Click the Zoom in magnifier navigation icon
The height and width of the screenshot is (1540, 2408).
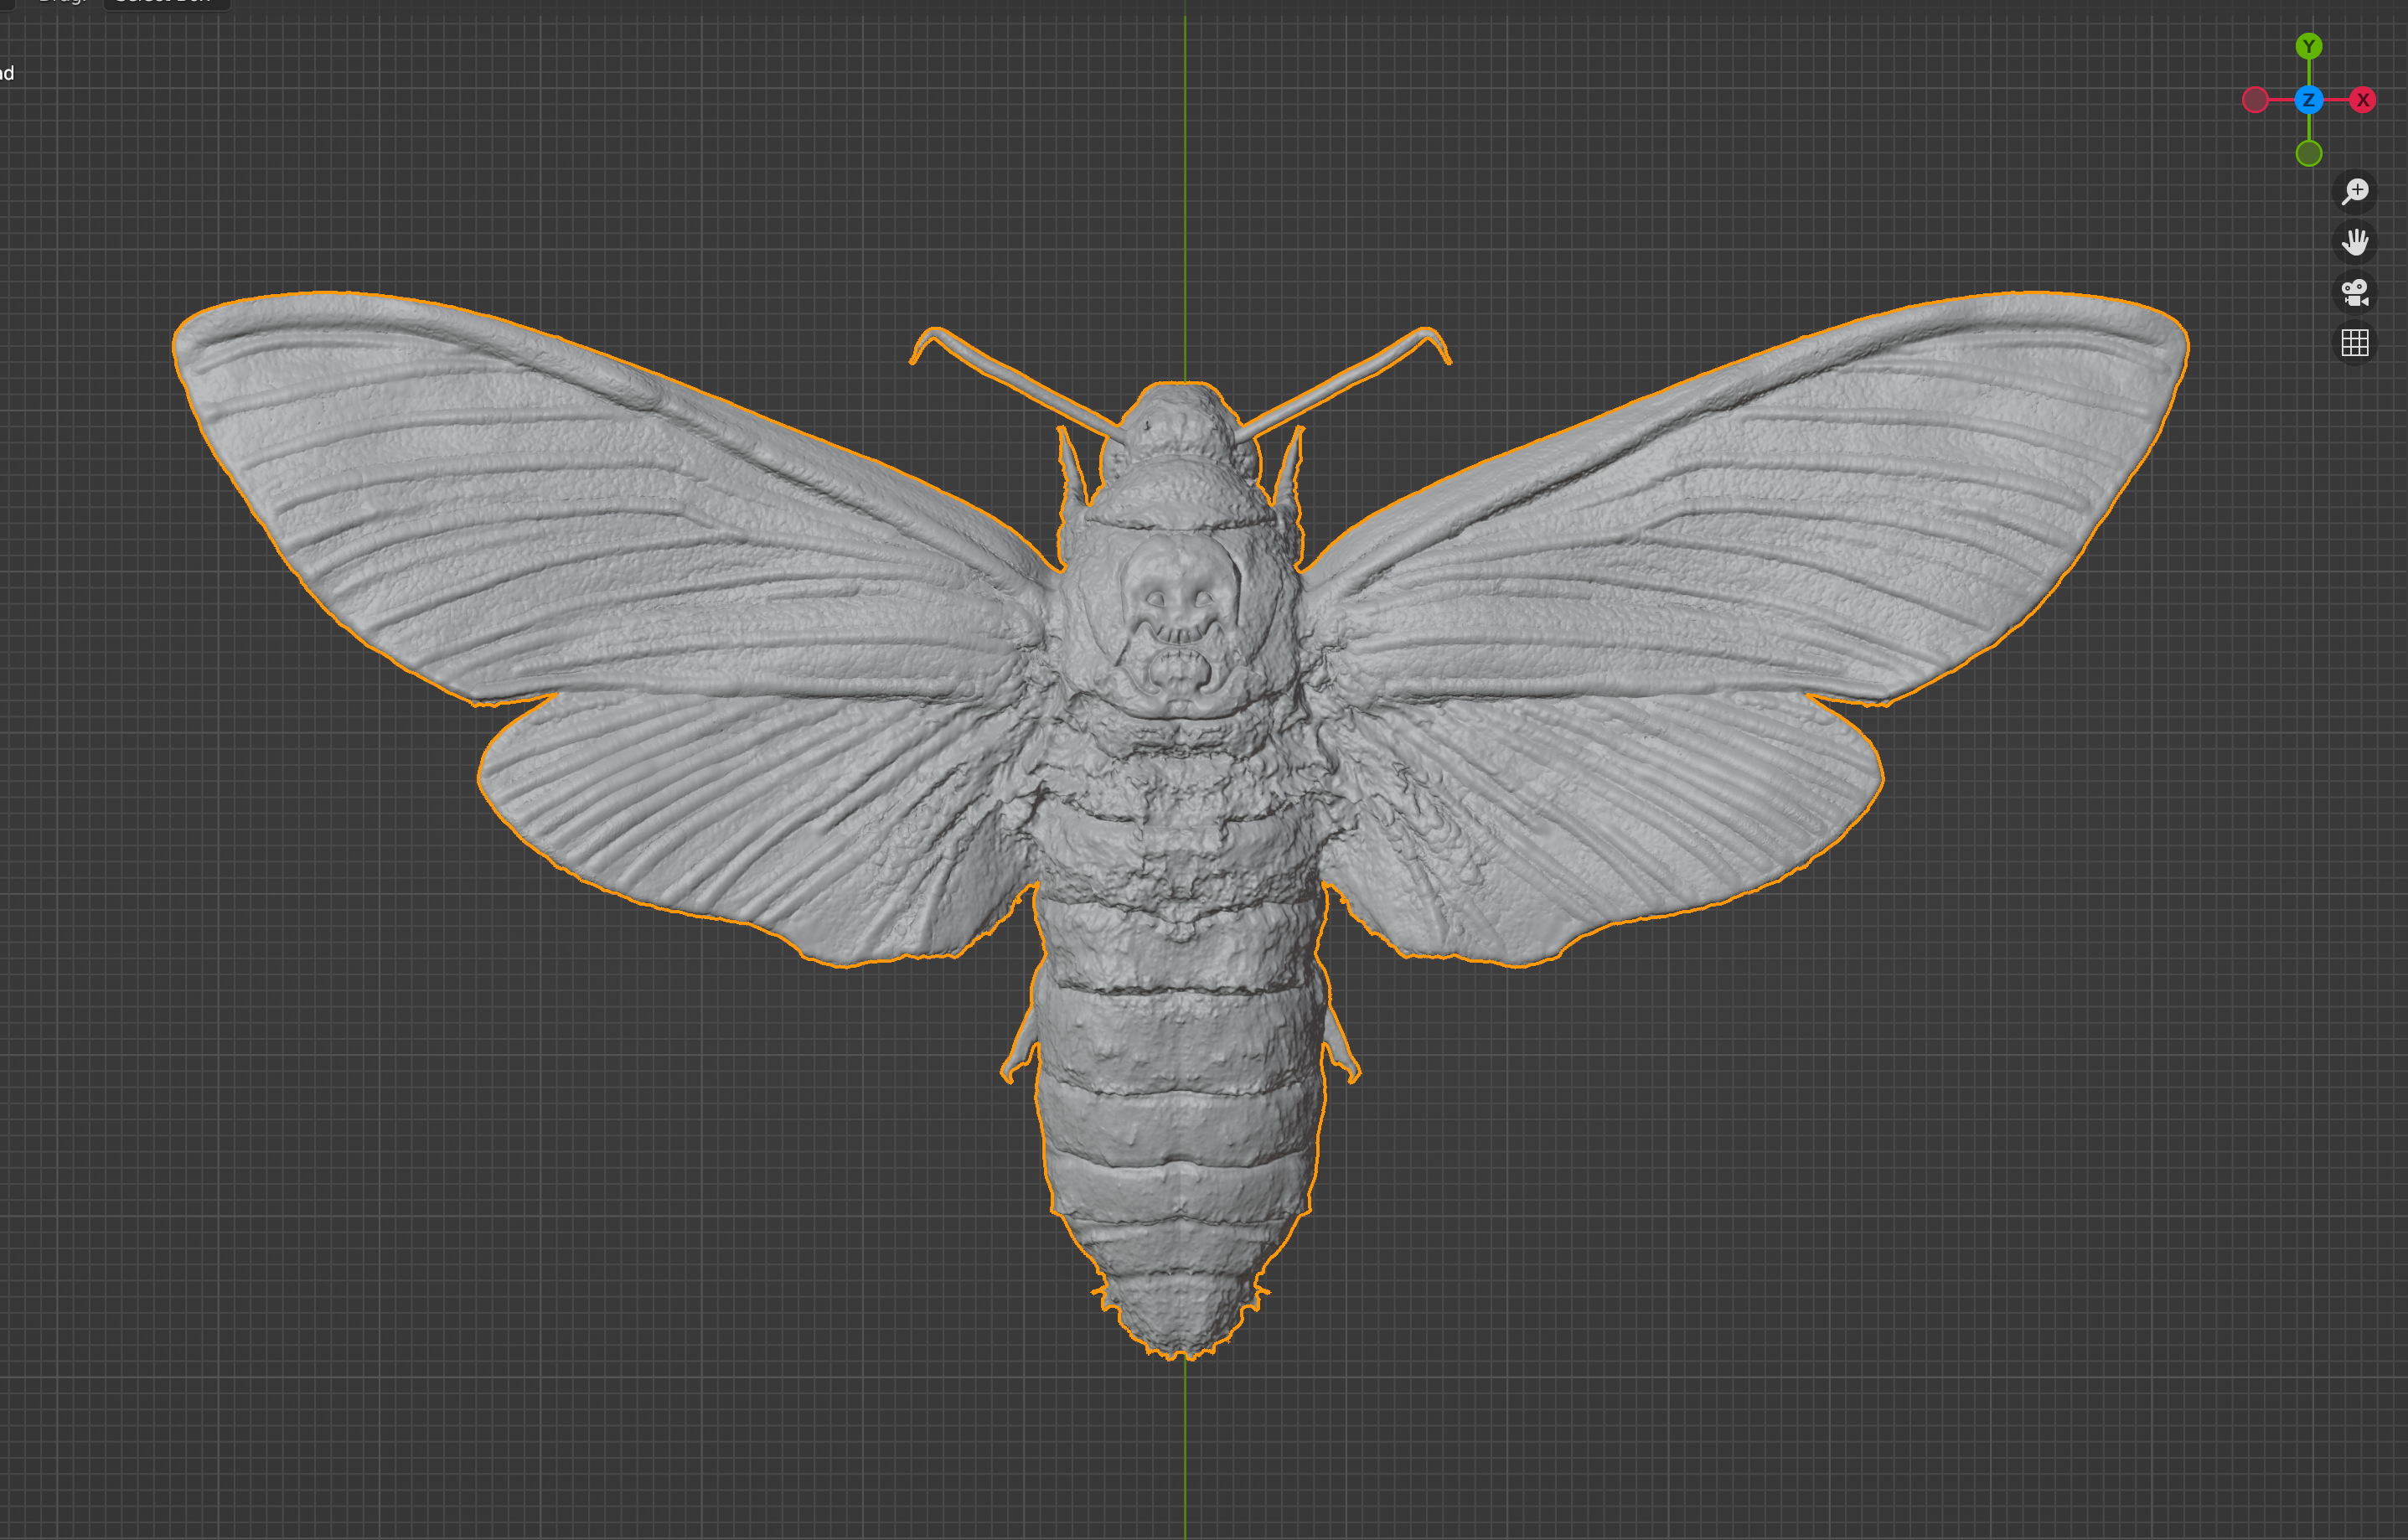pos(2356,192)
